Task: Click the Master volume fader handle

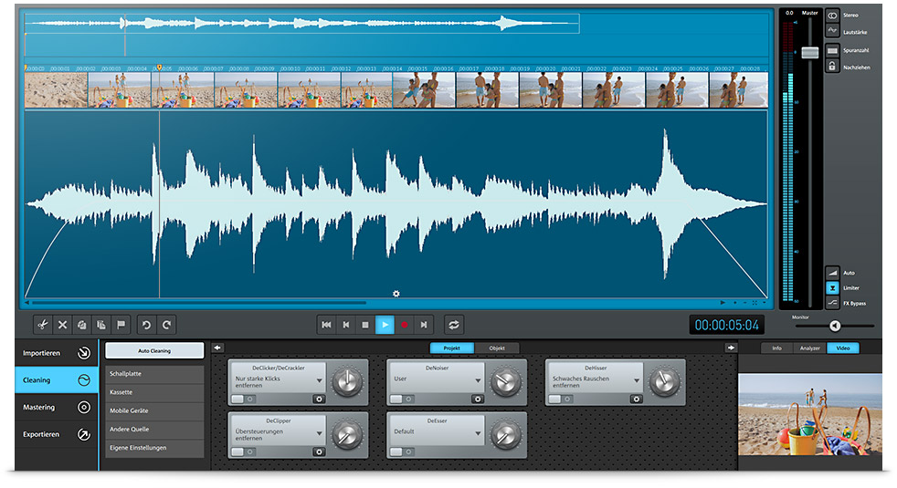Action: click(810, 53)
